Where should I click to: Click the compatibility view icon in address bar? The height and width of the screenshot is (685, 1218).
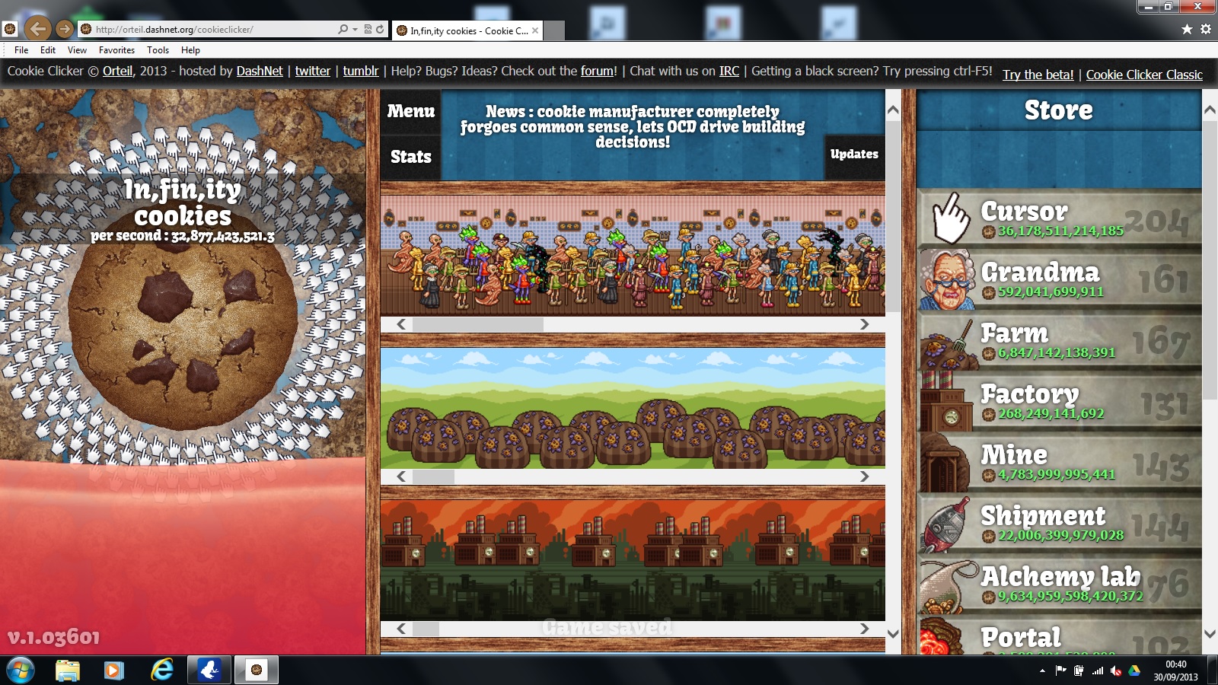pos(368,29)
